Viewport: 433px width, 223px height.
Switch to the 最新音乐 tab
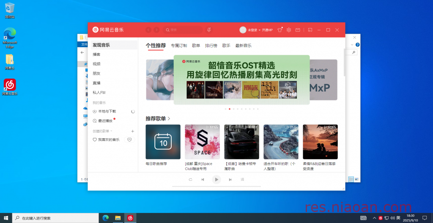[243, 46]
